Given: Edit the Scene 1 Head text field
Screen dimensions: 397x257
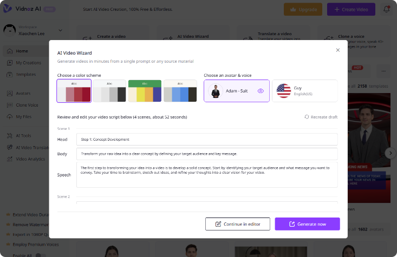Looking at the screenshot, I should click(207, 139).
